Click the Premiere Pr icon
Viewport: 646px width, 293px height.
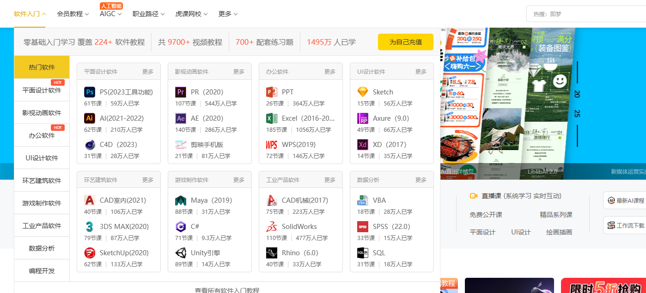pos(181,92)
